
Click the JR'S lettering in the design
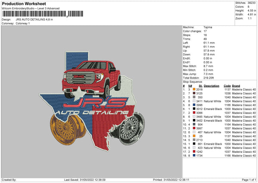pyautogui.click(x=95, y=103)
